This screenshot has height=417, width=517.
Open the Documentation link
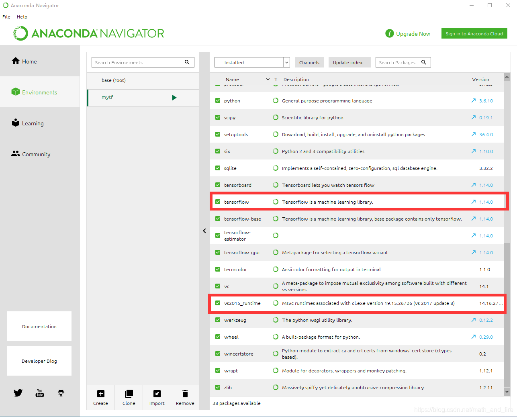(39, 326)
